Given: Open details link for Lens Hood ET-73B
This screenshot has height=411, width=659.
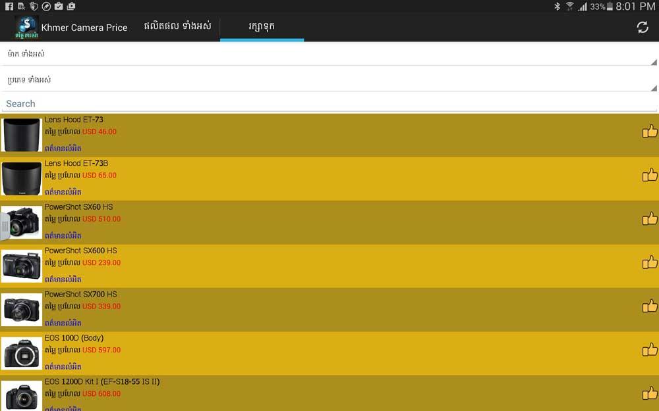Looking at the screenshot, I should pos(63,192).
